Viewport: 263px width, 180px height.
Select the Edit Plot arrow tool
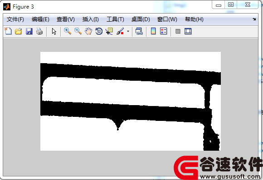54,32
